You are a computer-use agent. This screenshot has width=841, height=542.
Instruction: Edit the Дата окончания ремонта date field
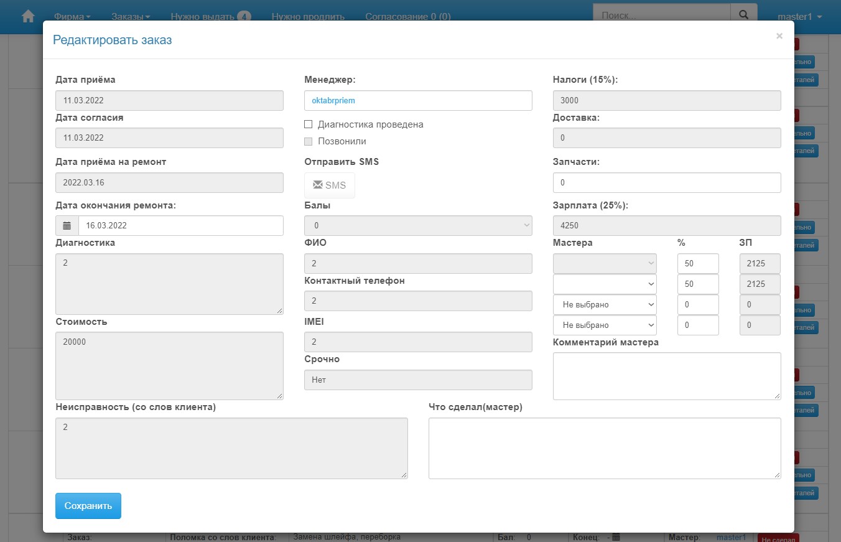click(180, 225)
